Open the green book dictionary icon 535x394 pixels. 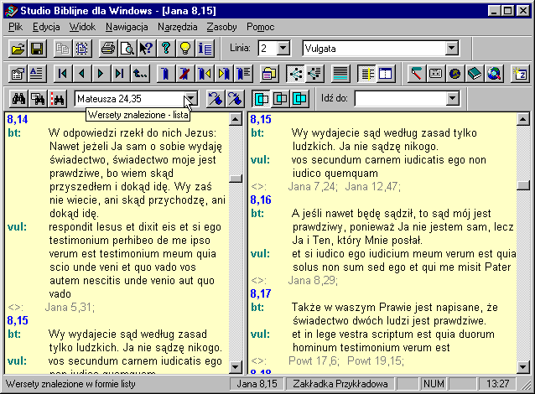475,73
